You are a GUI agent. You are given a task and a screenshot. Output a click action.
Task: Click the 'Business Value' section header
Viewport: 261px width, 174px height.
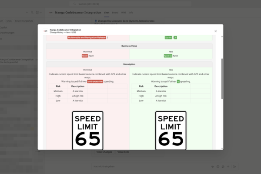129,46
